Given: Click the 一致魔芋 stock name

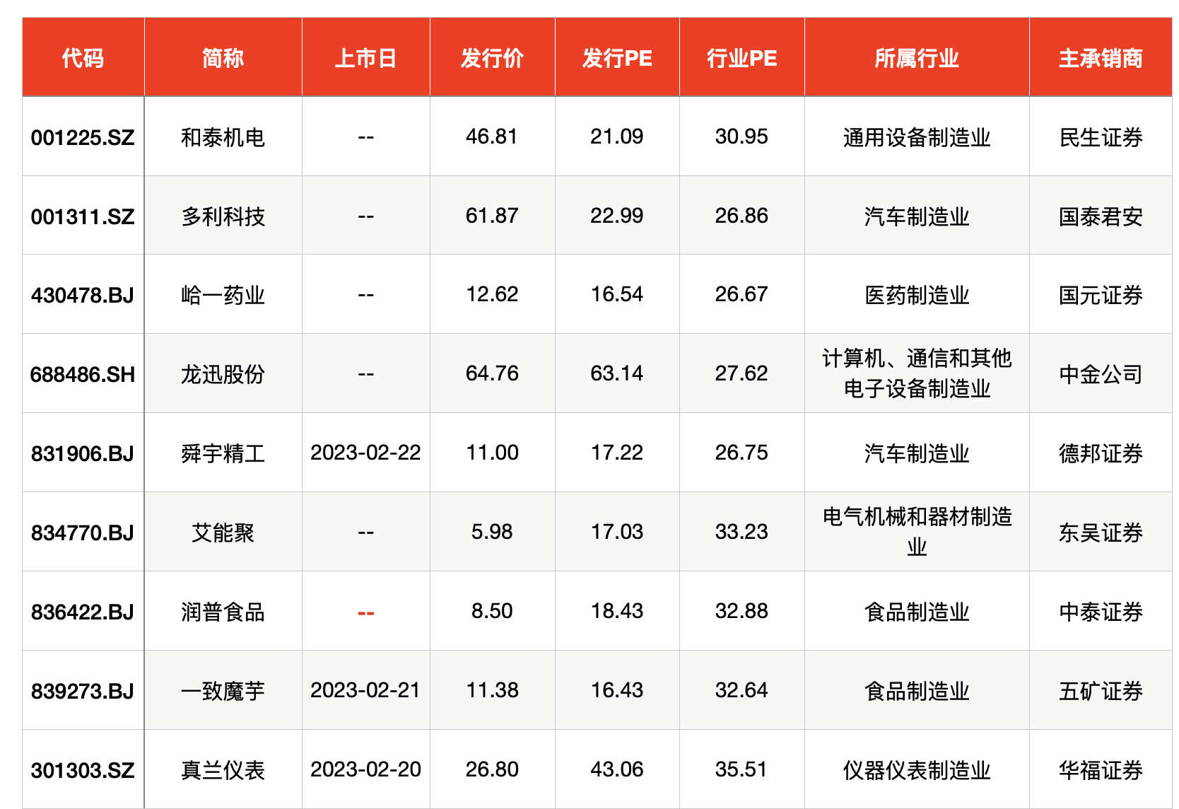Looking at the screenshot, I should point(223,691).
